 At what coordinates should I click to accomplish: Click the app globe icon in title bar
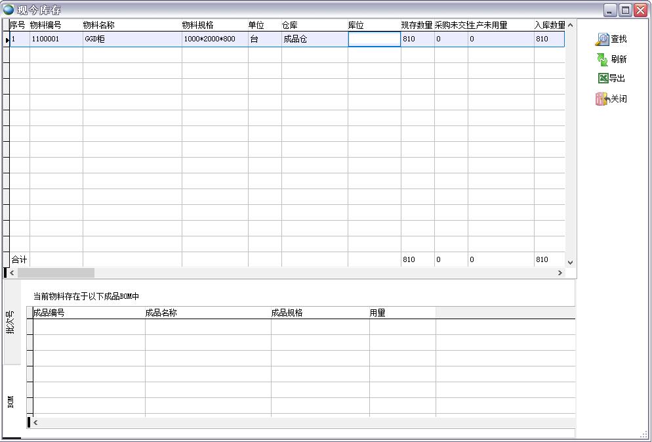[9, 10]
